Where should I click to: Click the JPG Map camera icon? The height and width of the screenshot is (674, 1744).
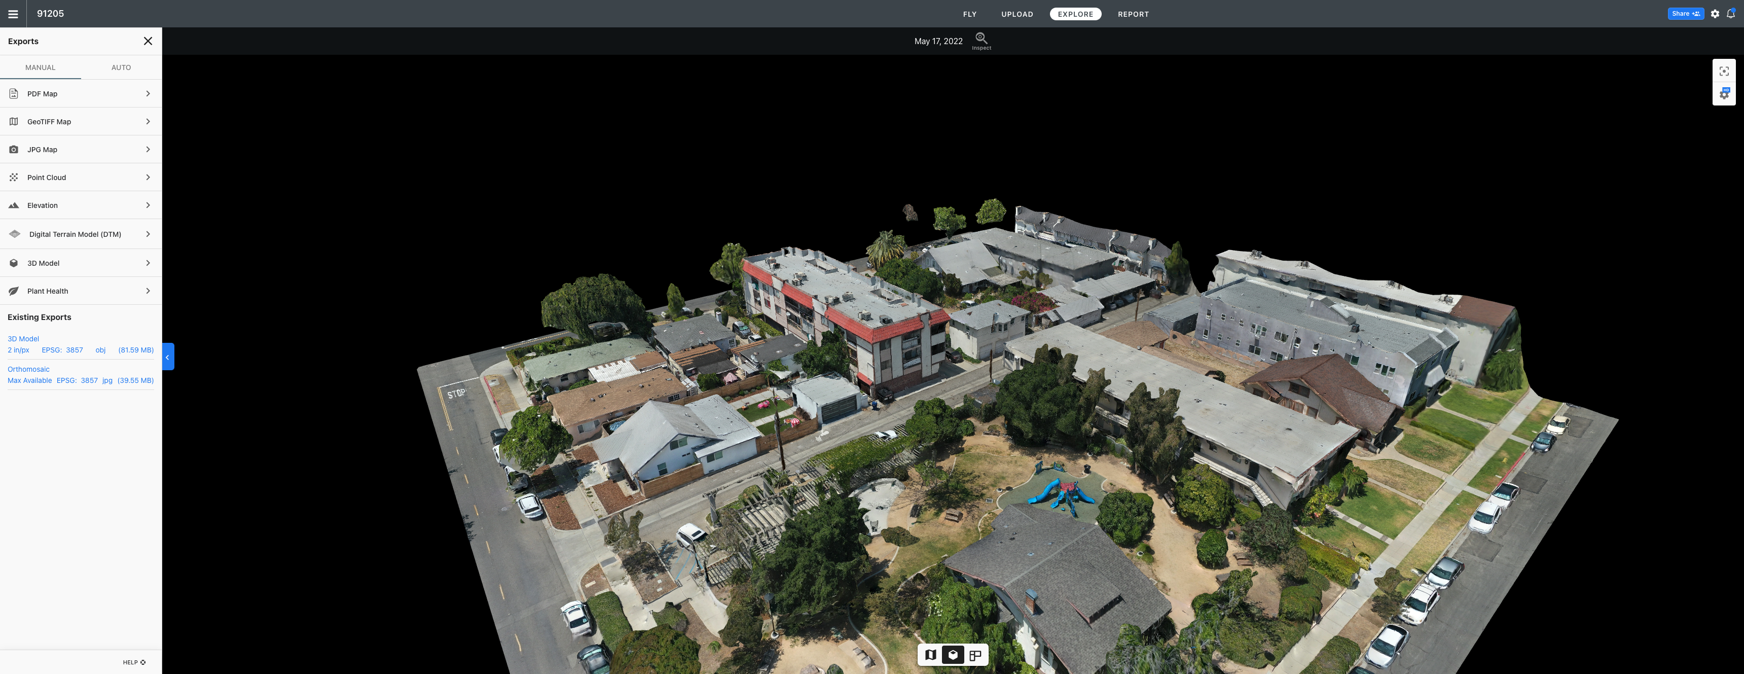(x=14, y=150)
